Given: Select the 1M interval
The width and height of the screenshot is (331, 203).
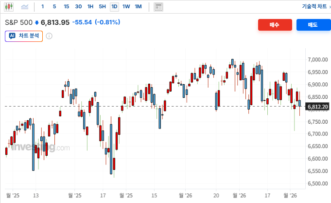Looking at the screenshot, I should (x=138, y=6).
